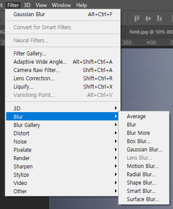Apply the Average blur filter

[144, 116]
